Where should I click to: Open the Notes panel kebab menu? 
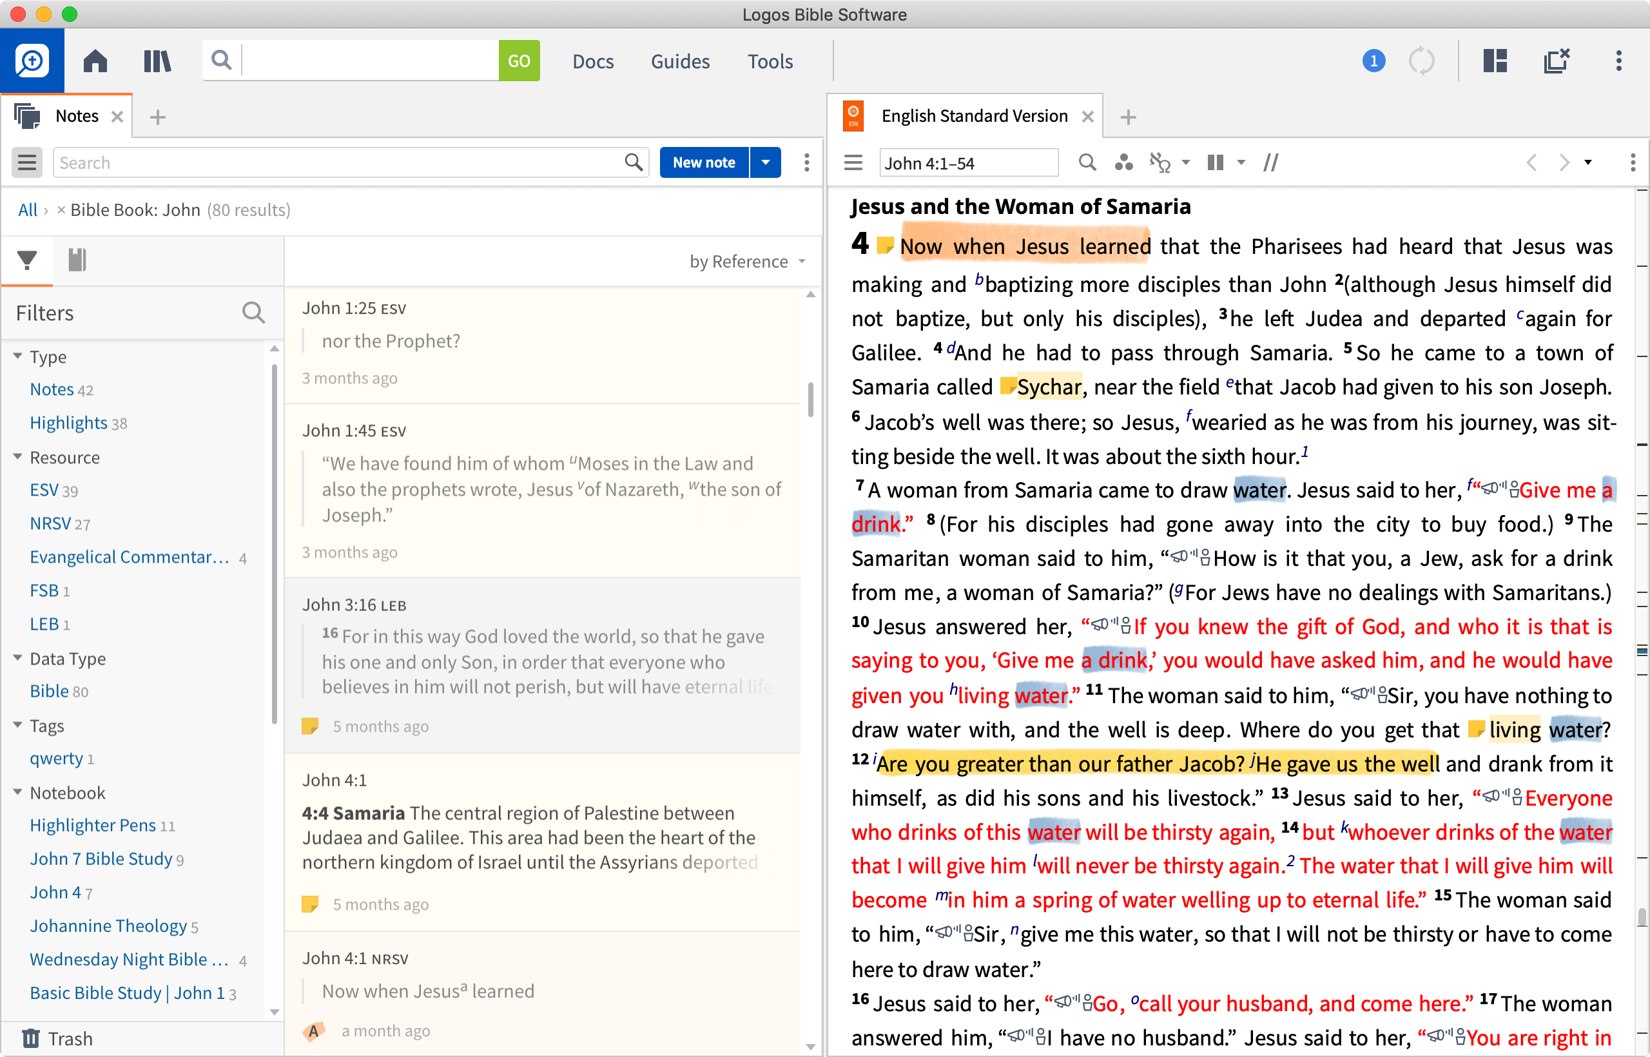pos(806,162)
